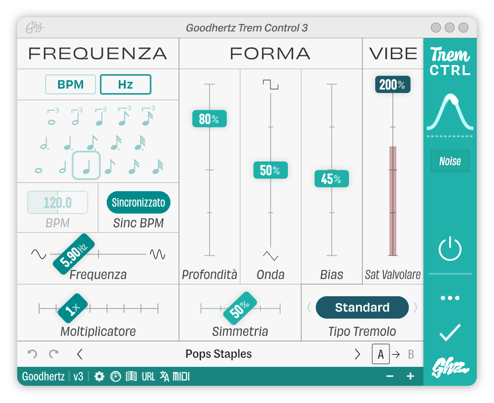Open the manual book icon in footer
The image size is (494, 403).
[131, 376]
